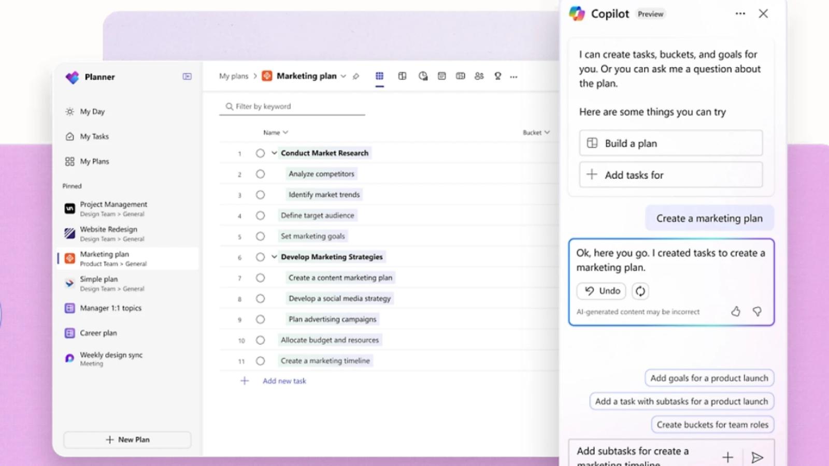This screenshot has width=829, height=466.
Task: Mark Develop a social media strategy complete
Action: point(260,299)
